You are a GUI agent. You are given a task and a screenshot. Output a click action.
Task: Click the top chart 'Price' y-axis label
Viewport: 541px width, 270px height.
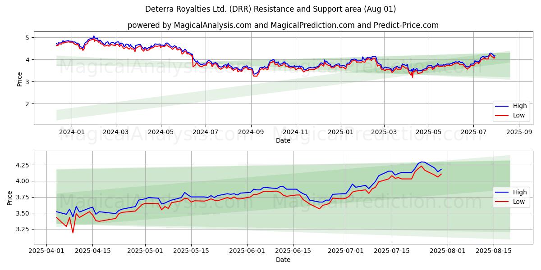tap(19, 78)
